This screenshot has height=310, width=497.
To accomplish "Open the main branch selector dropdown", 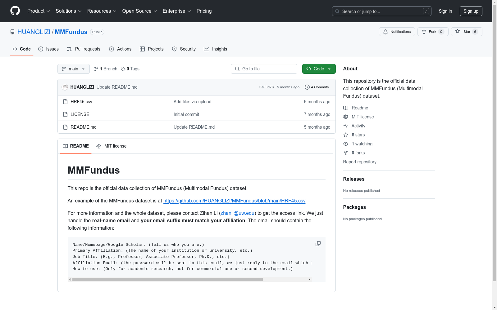I will click(x=74, y=69).
